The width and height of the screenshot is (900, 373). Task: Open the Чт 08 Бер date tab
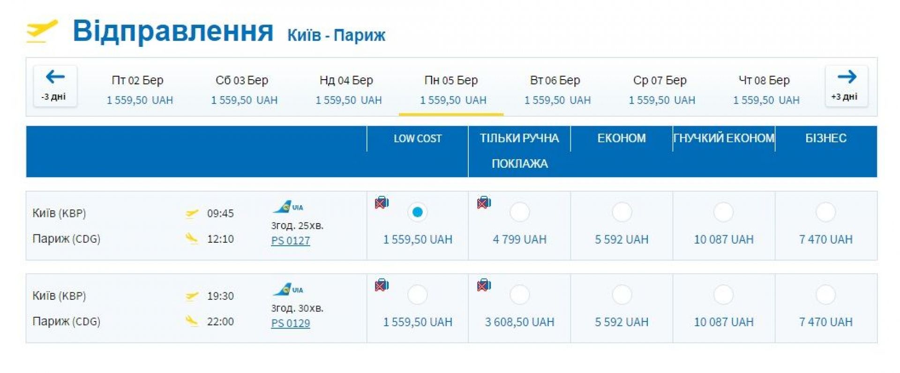pyautogui.click(x=765, y=89)
